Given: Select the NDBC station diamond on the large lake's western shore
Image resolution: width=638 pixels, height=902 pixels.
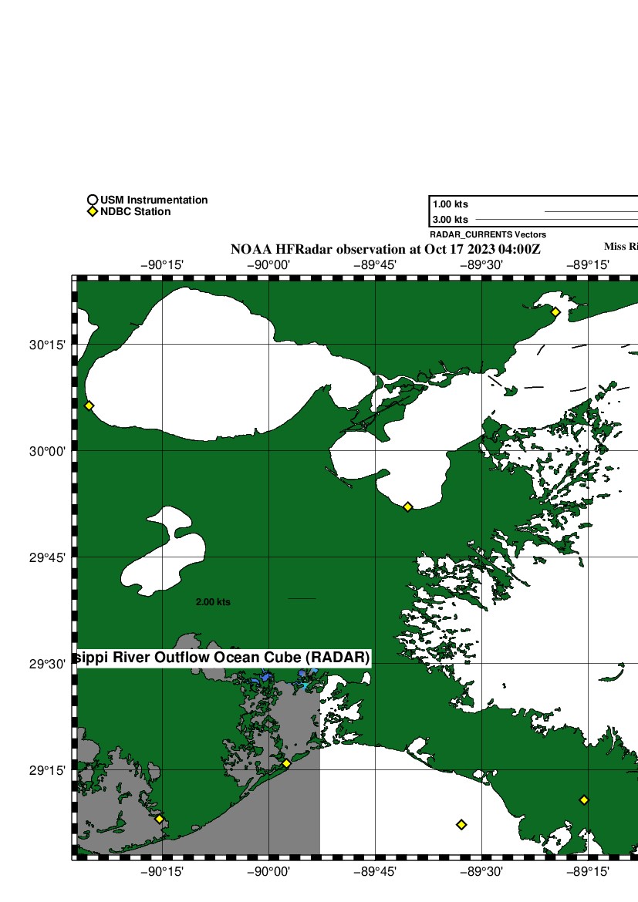Looking at the screenshot, I should (x=89, y=406).
